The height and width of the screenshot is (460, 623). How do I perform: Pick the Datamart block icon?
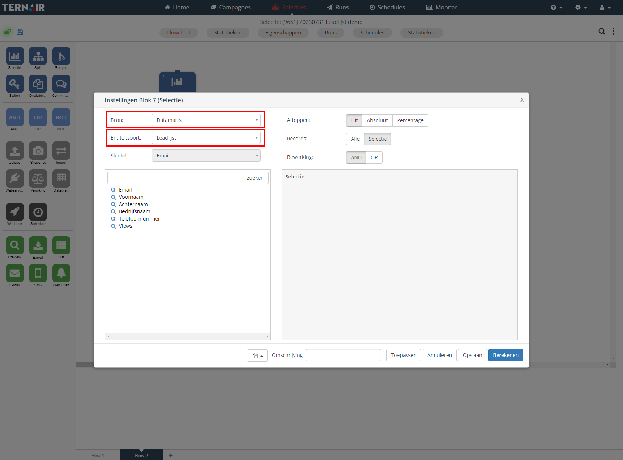[x=61, y=178]
